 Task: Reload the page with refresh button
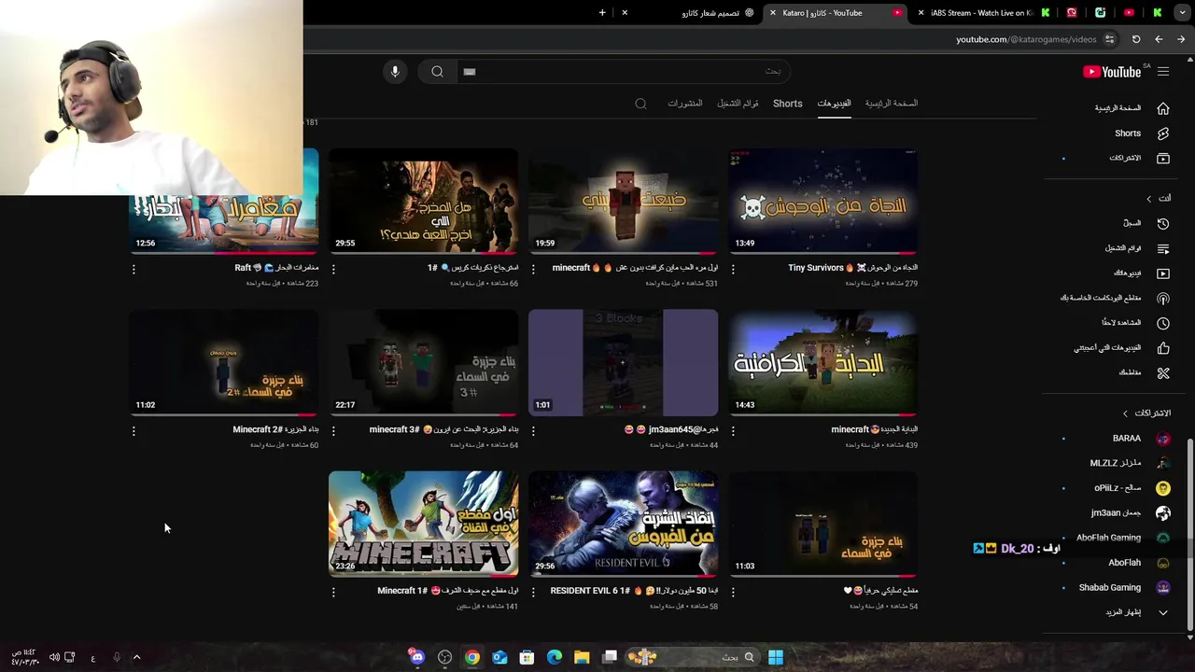pos(1136,39)
